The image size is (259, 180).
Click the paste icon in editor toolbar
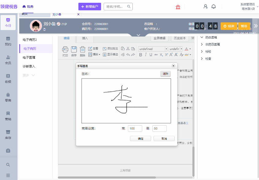pyautogui.click(x=133, y=48)
